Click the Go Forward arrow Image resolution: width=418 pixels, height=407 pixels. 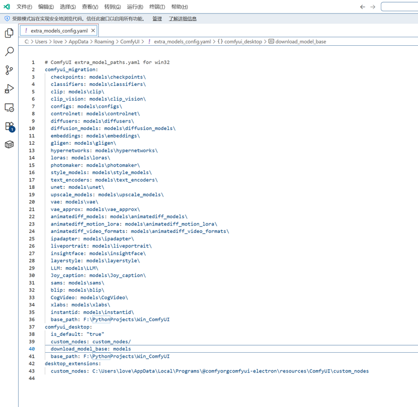[x=373, y=7]
